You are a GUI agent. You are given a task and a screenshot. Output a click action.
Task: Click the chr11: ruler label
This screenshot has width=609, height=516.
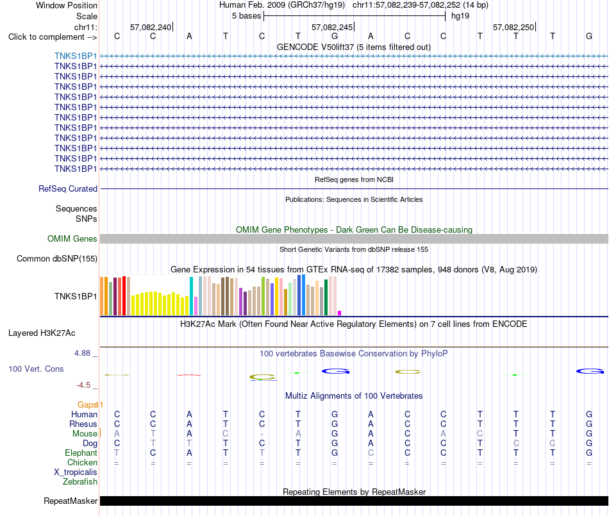tap(85, 27)
